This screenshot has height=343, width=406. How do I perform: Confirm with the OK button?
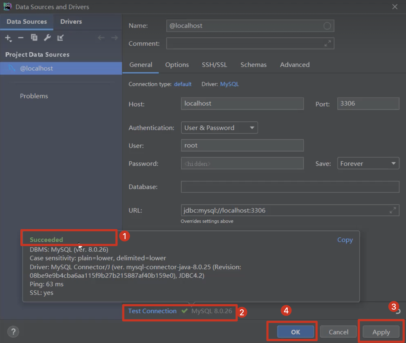click(295, 332)
